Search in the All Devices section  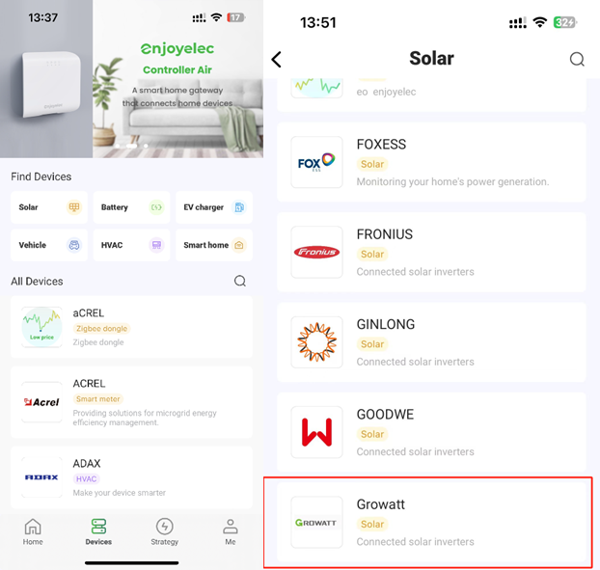tap(240, 282)
